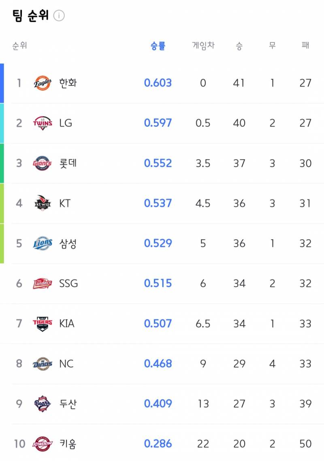Image resolution: width=324 pixels, height=461 pixels.
Task: Open the 한화 team name link
Action: tap(68, 83)
